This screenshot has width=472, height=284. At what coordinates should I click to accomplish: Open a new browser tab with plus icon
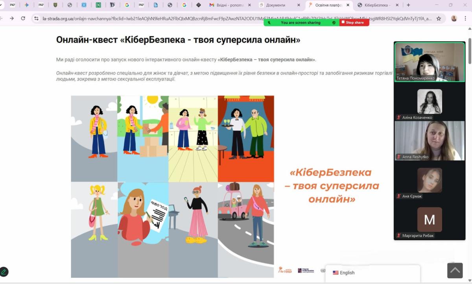[x=408, y=5]
